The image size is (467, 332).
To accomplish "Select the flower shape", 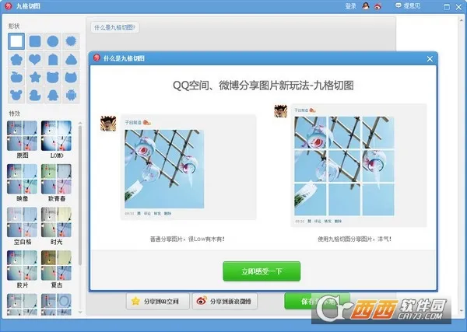I will pos(16,60).
